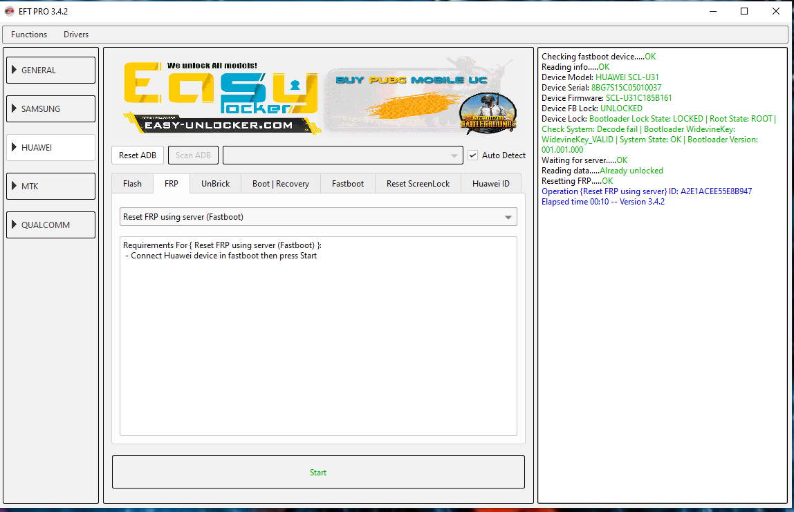Click the Device Model HUAWEI SCL-U31 log line
The width and height of the screenshot is (794, 512).
600,77
